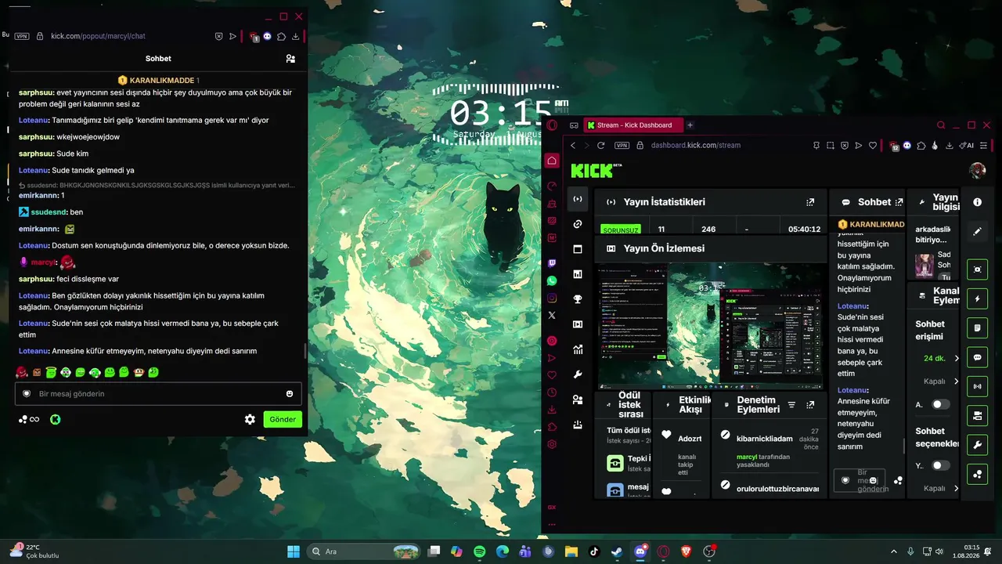The width and height of the screenshot is (1002, 564).
Task: Open the Windows Start menu
Action: pyautogui.click(x=294, y=551)
